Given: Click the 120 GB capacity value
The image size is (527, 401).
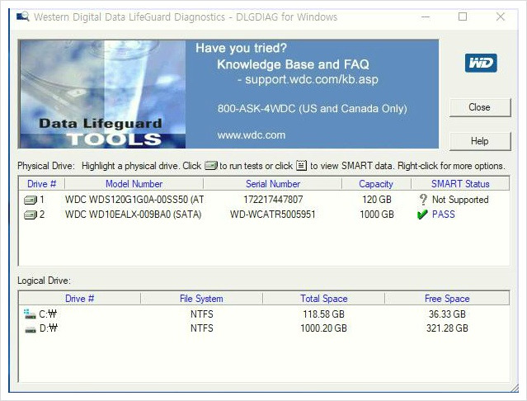Looking at the screenshot, I should pos(376,200).
